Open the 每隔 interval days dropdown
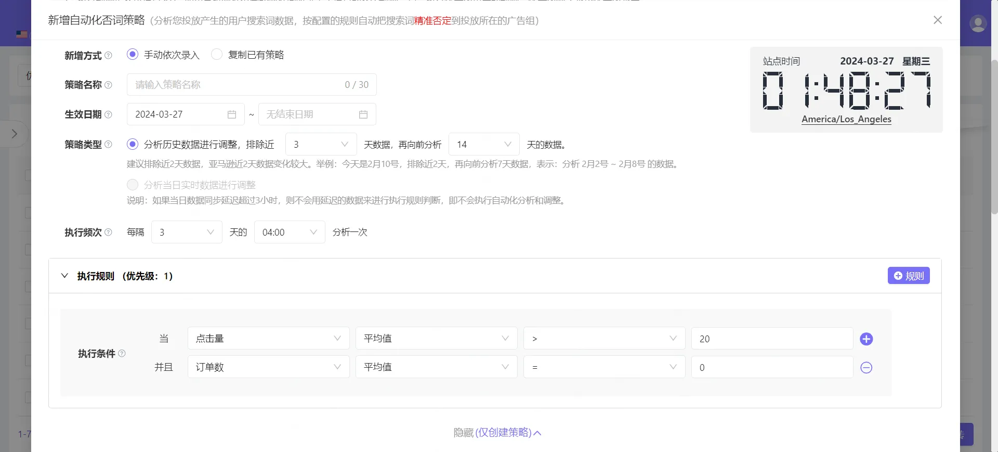 (x=187, y=232)
